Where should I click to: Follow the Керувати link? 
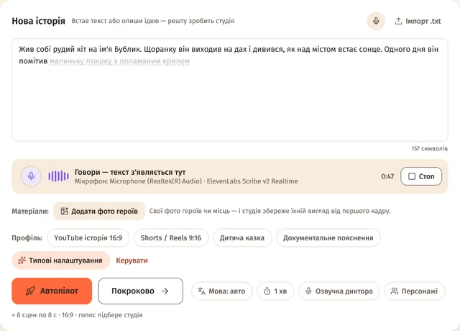pyautogui.click(x=132, y=260)
